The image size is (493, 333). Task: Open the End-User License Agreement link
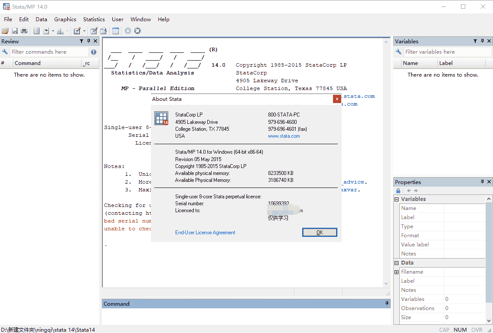pos(205,233)
